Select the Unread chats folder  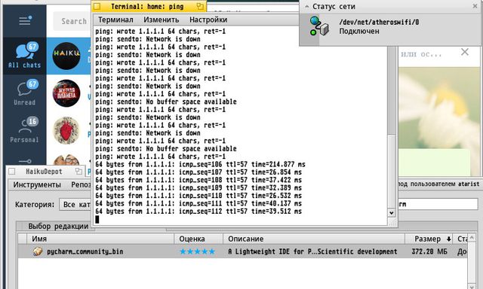(25, 93)
